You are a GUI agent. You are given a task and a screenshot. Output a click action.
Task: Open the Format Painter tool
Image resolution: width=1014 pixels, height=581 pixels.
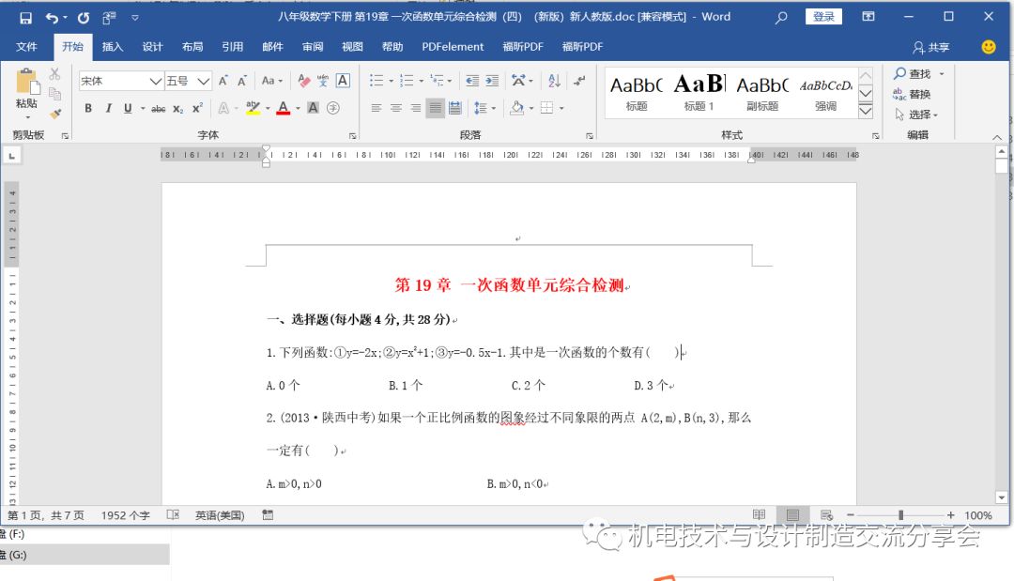click(54, 112)
